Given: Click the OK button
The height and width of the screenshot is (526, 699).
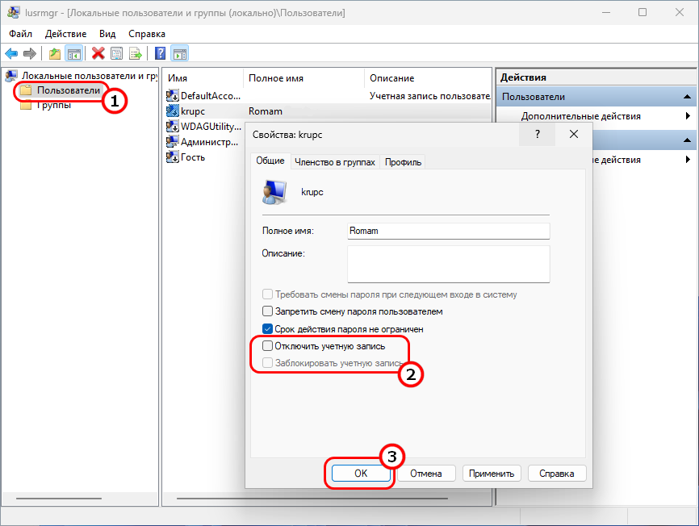Looking at the screenshot, I should pyautogui.click(x=361, y=474).
